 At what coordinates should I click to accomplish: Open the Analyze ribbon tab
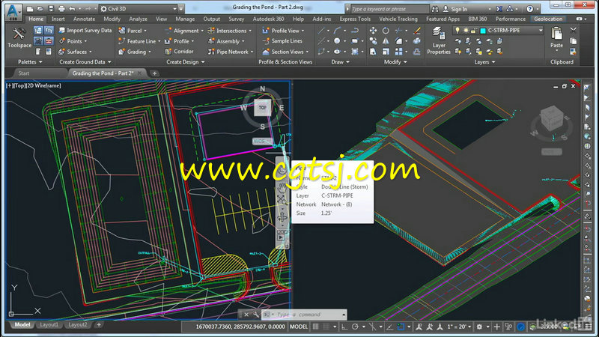click(138, 19)
